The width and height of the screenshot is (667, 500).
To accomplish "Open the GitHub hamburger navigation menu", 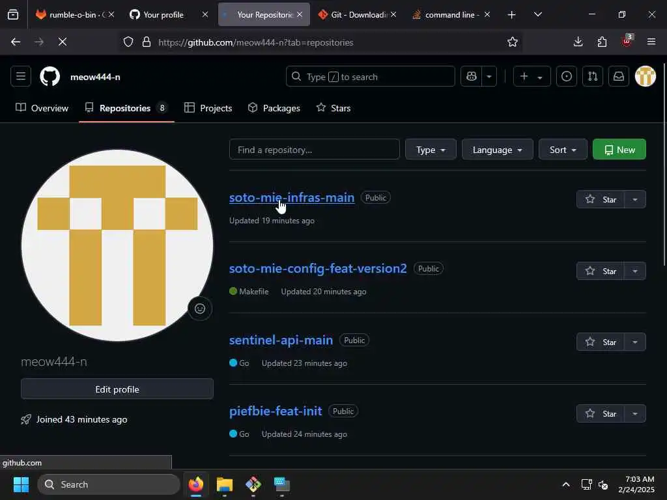I will (x=20, y=77).
